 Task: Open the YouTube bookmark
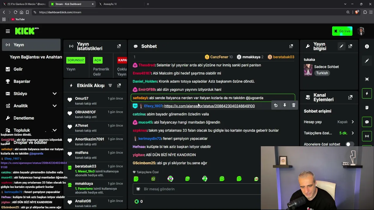pyautogui.click(x=18, y=19)
